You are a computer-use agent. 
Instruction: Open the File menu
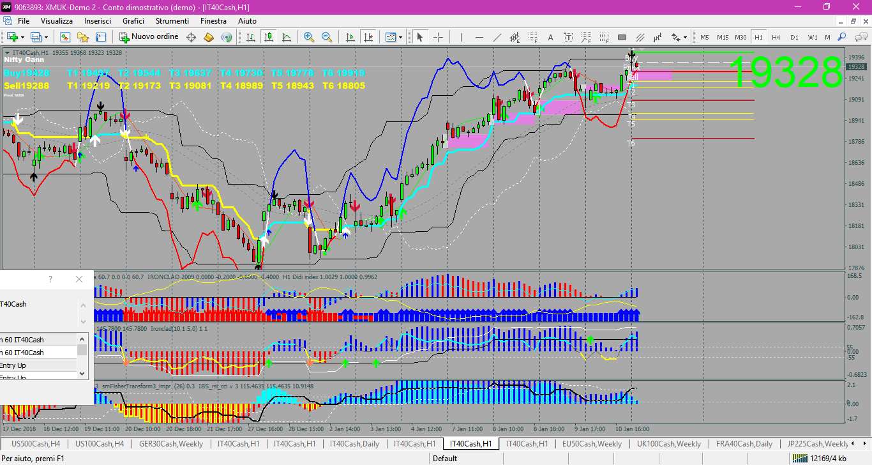[24, 21]
